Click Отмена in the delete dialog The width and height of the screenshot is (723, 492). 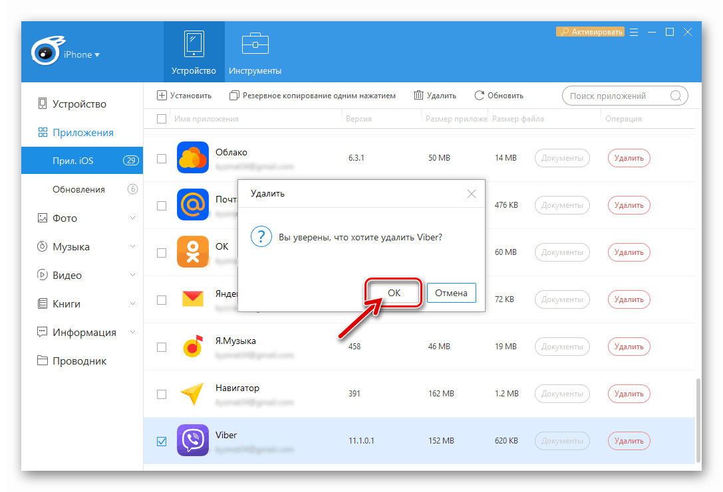[x=452, y=293]
